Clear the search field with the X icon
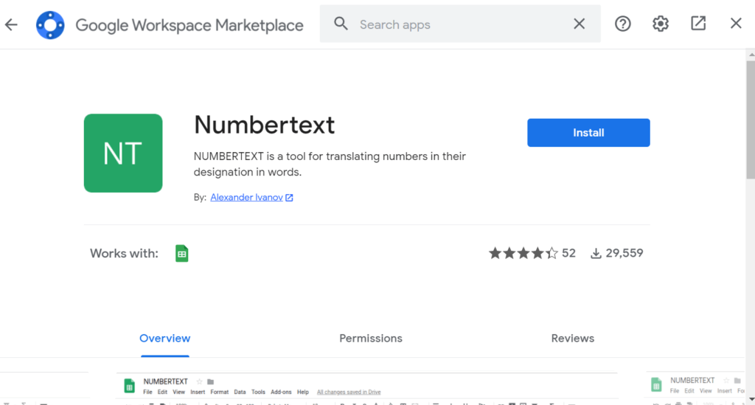This screenshot has height=405, width=755. 580,24
